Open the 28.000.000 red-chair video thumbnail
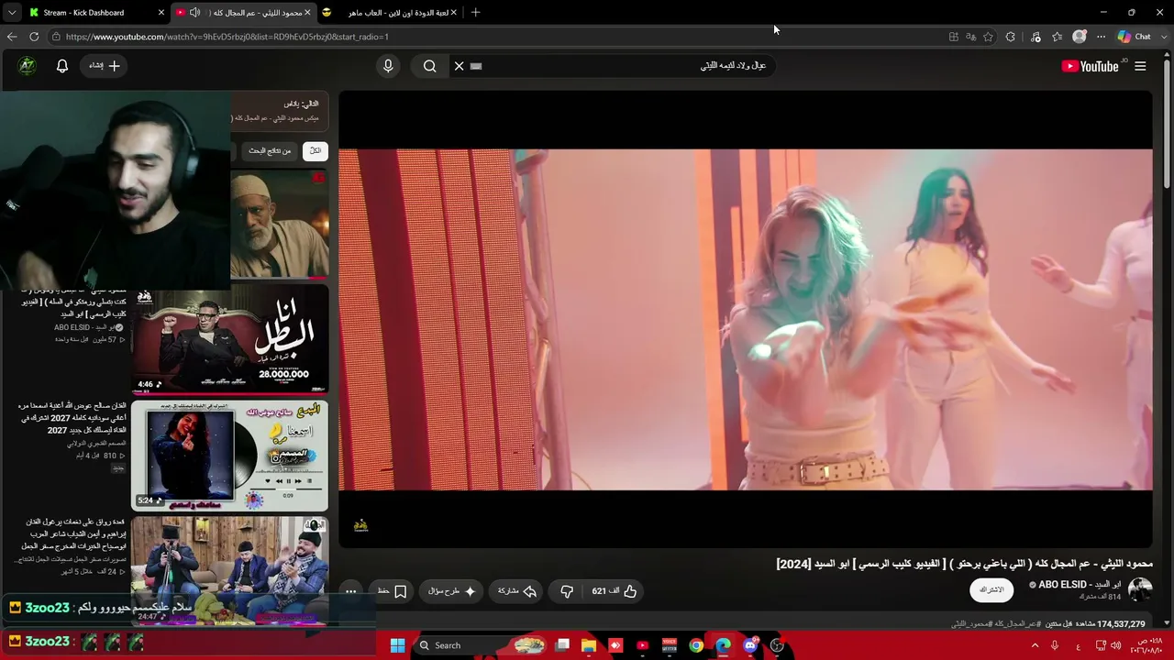 (x=229, y=339)
